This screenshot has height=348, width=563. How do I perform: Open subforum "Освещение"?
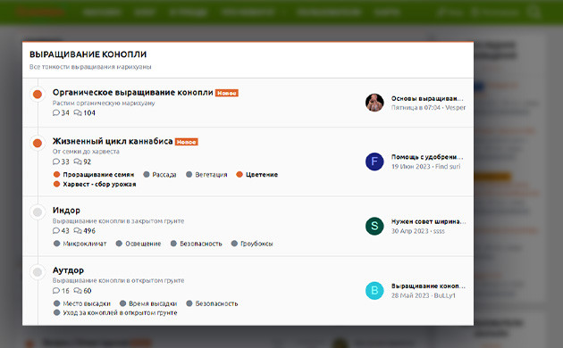pos(143,244)
